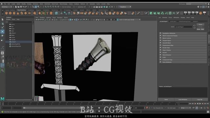Toggle four-view pane layout
210x118 pixels.
[x=2, y=57]
